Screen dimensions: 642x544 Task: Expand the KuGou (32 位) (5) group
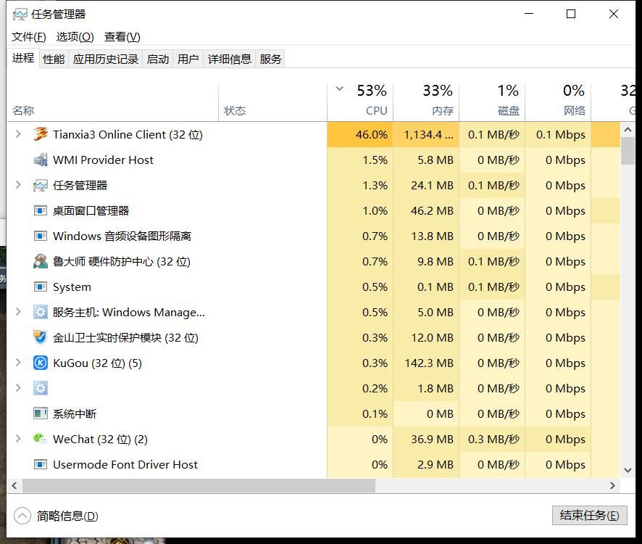pos(18,363)
